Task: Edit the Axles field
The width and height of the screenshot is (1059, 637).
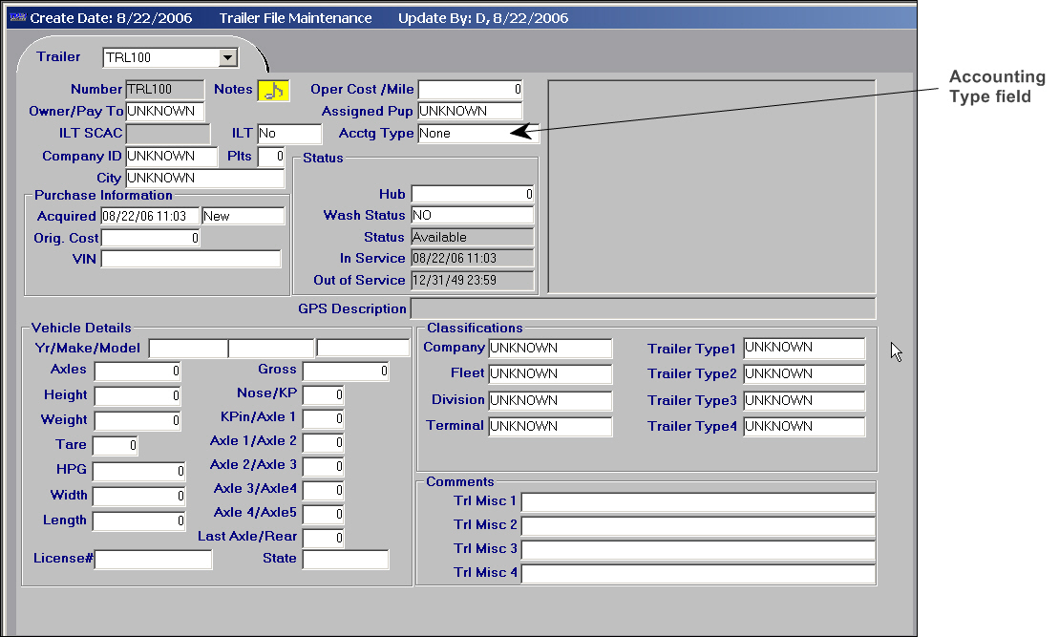Action: [138, 371]
